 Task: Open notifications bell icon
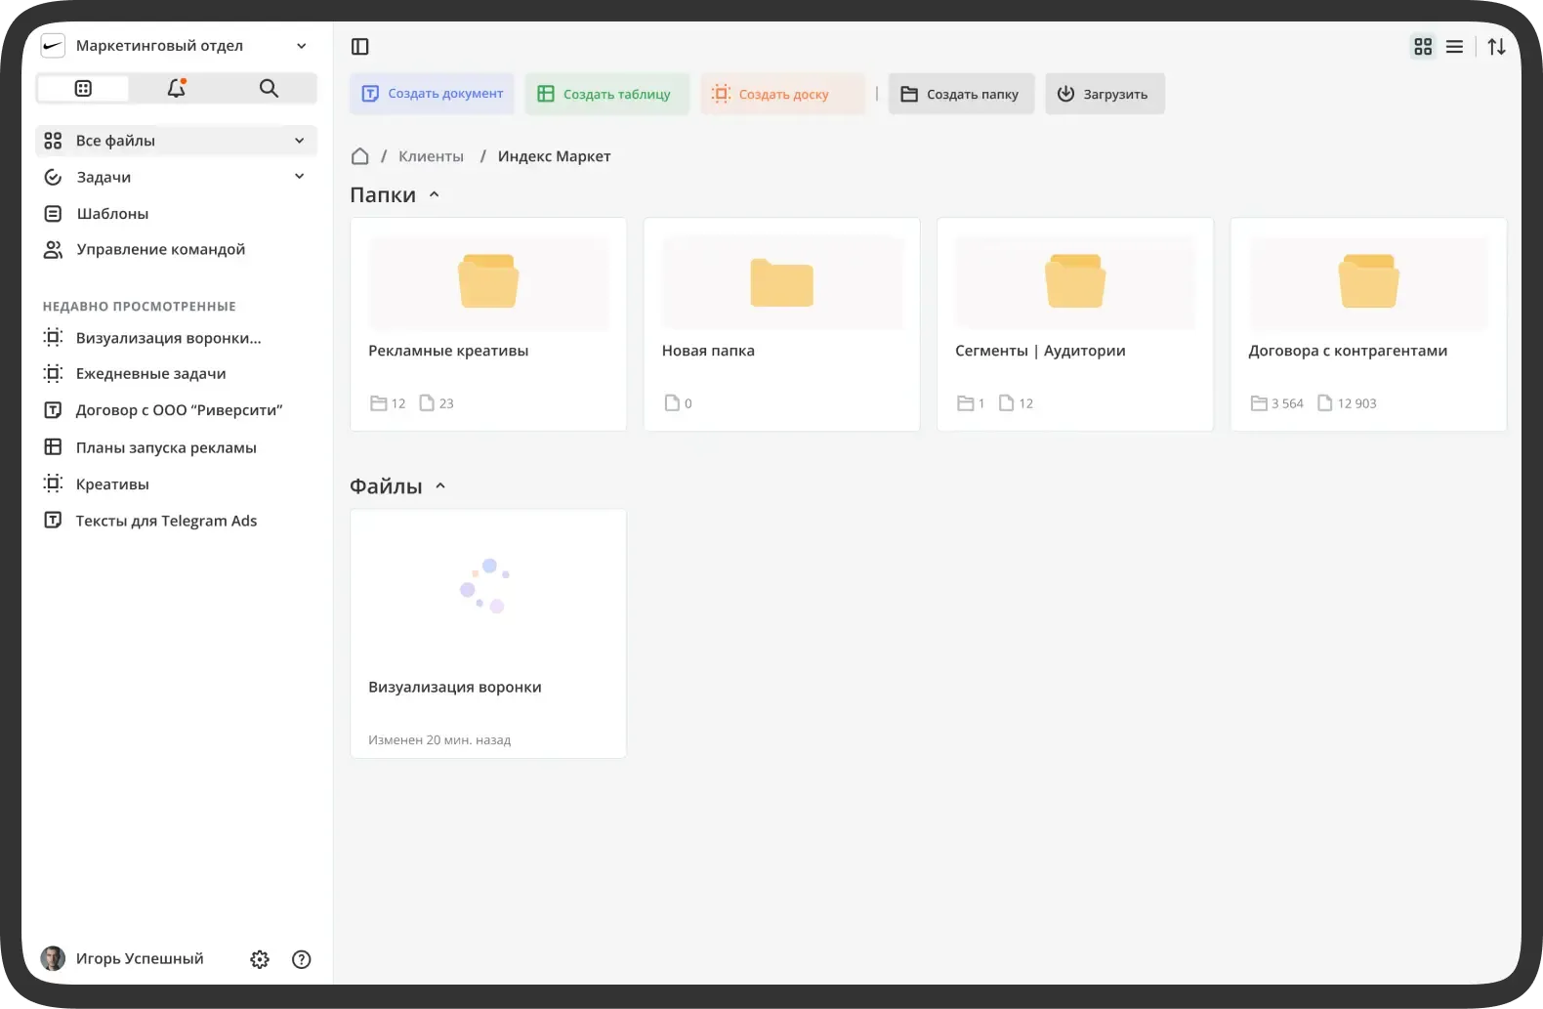pyautogui.click(x=176, y=89)
